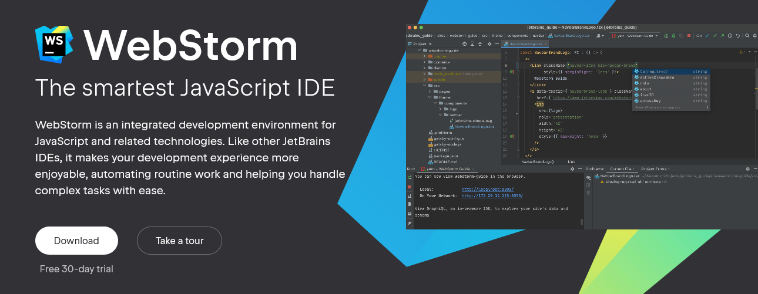Screen dimensions: 758x294
Task: Click the editor warning indicator in code corner
Action: point(741,52)
